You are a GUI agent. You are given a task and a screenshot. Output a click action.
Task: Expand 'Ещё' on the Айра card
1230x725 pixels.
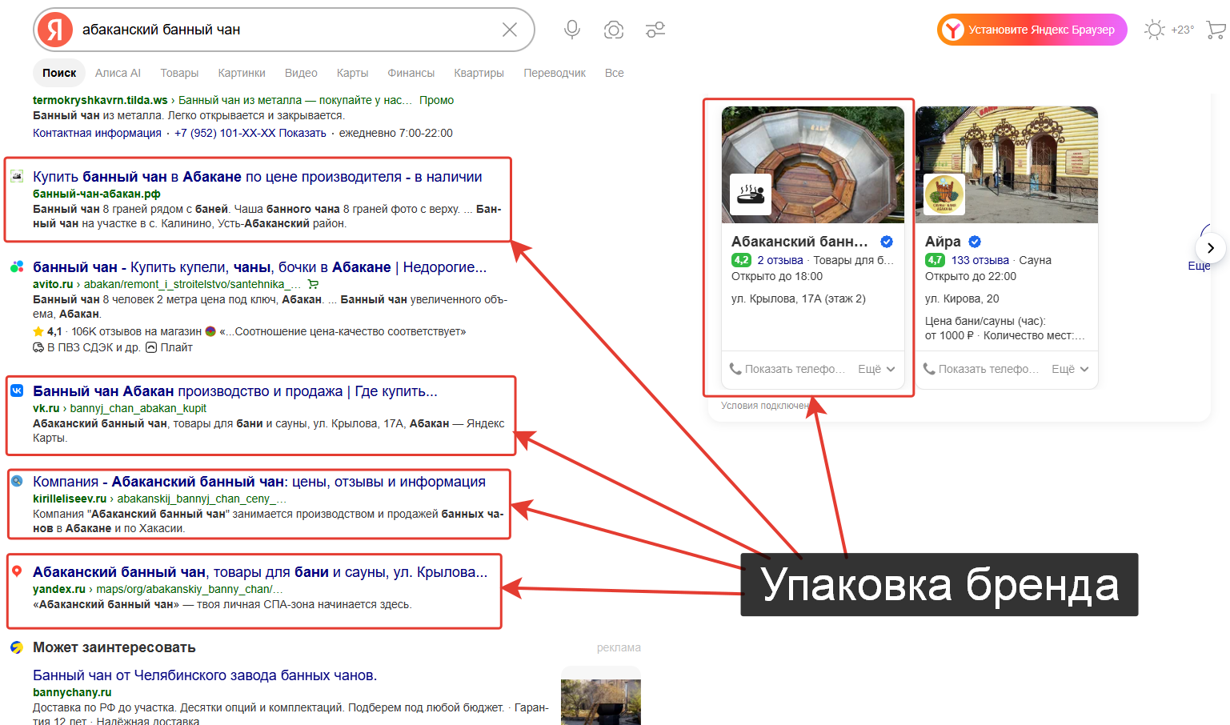tap(1070, 369)
